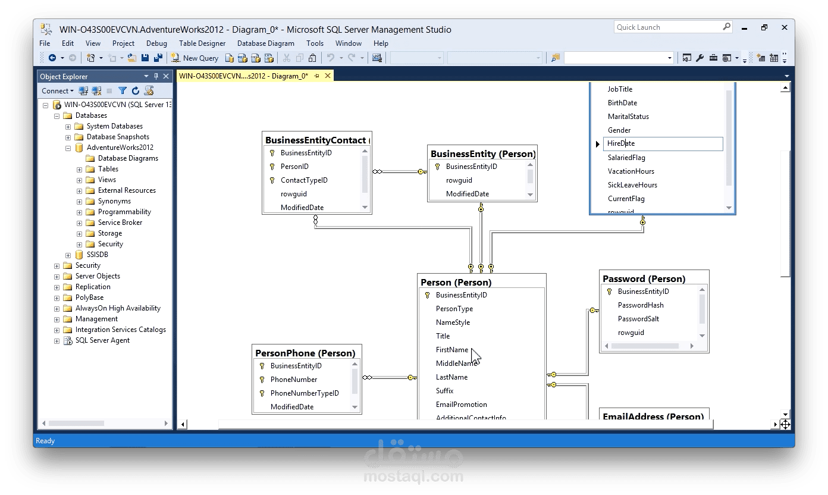This screenshot has height=495, width=828.
Task: Click the Navigate Backward arrow icon
Action: point(52,58)
